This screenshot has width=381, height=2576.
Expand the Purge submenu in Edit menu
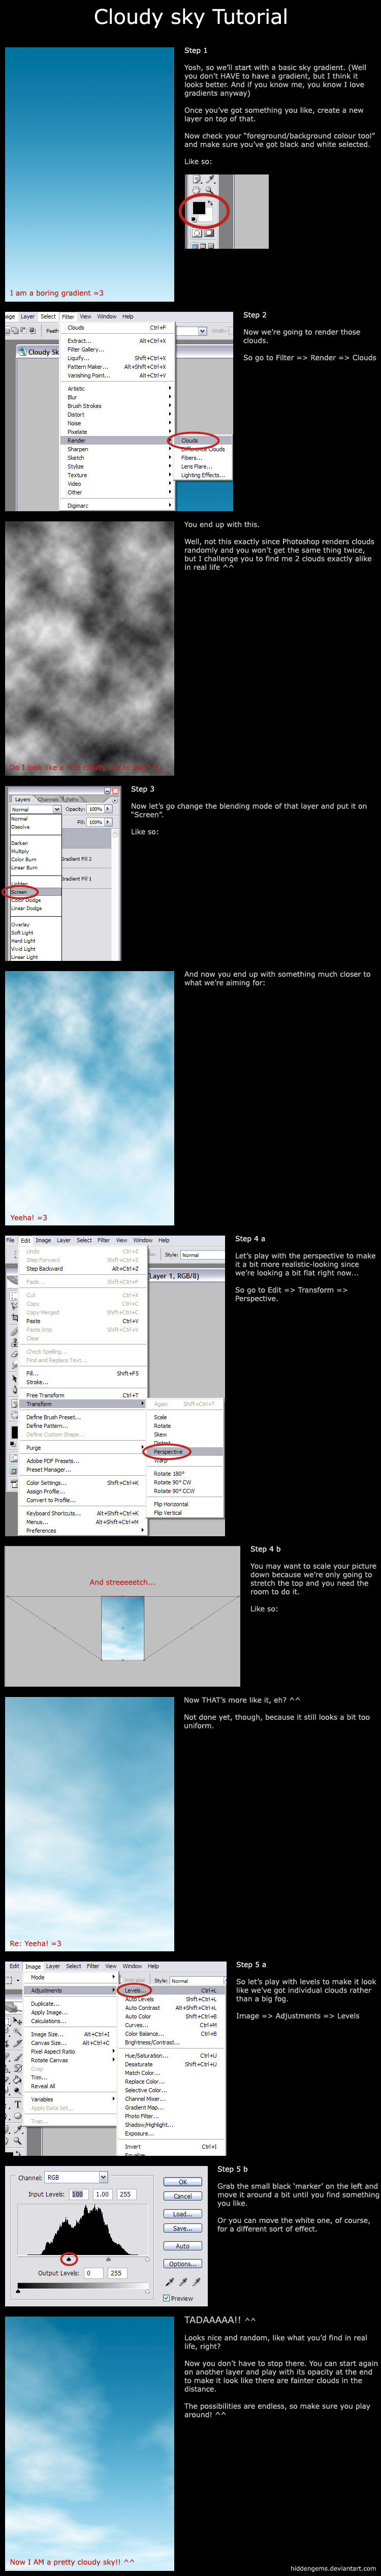tap(84, 1448)
